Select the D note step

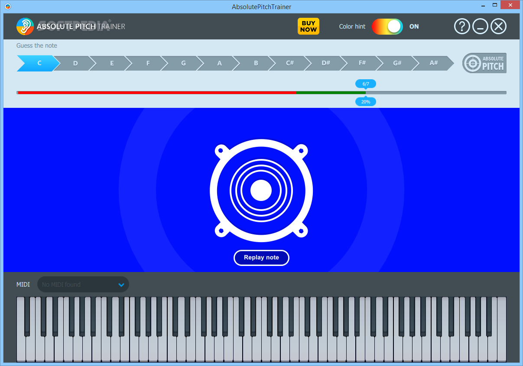click(x=75, y=63)
